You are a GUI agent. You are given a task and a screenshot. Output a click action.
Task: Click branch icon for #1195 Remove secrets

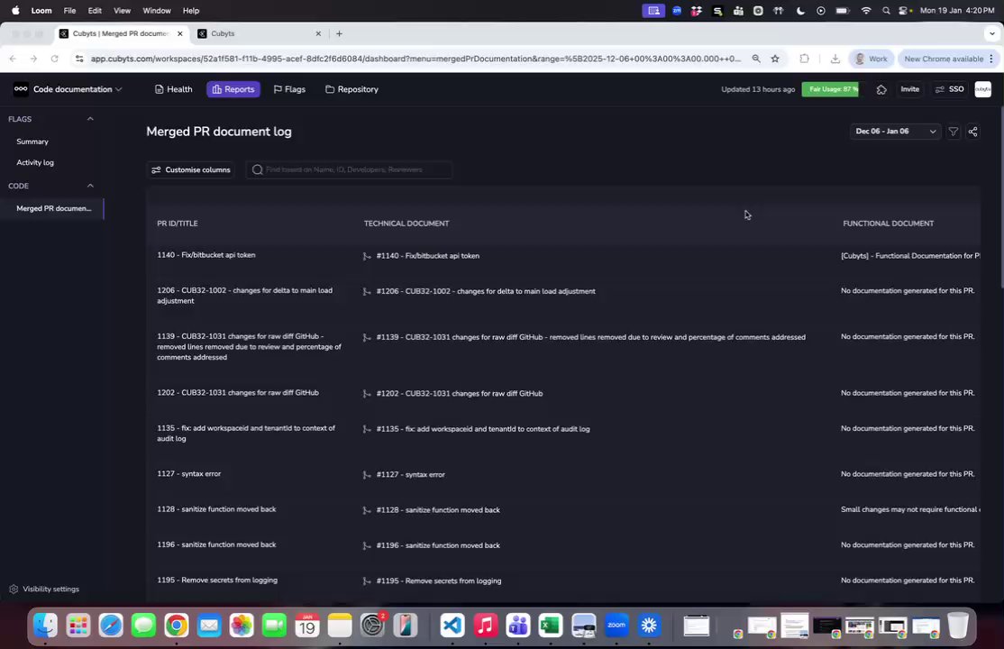[367, 581]
